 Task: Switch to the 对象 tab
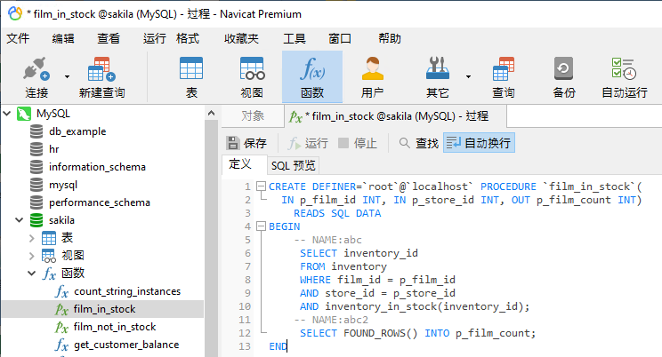click(253, 116)
